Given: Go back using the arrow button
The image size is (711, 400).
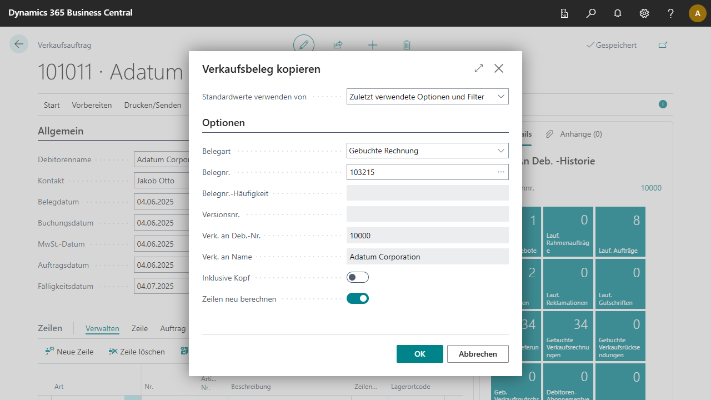Looking at the screenshot, I should click(x=19, y=44).
